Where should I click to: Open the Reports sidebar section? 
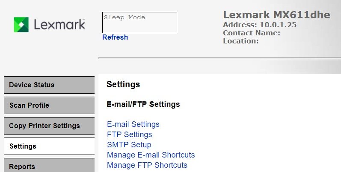point(49,166)
